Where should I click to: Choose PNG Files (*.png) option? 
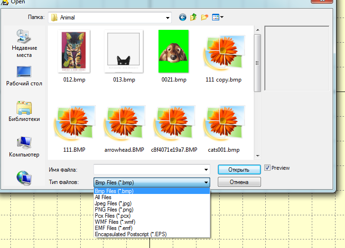(x=152, y=210)
